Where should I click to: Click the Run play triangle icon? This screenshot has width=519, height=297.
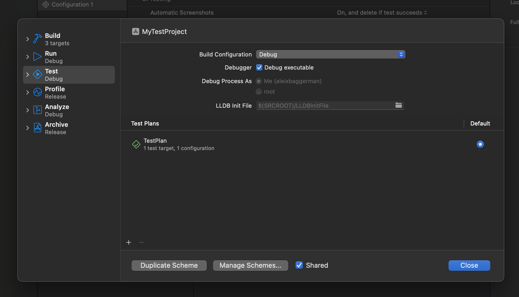click(x=37, y=57)
